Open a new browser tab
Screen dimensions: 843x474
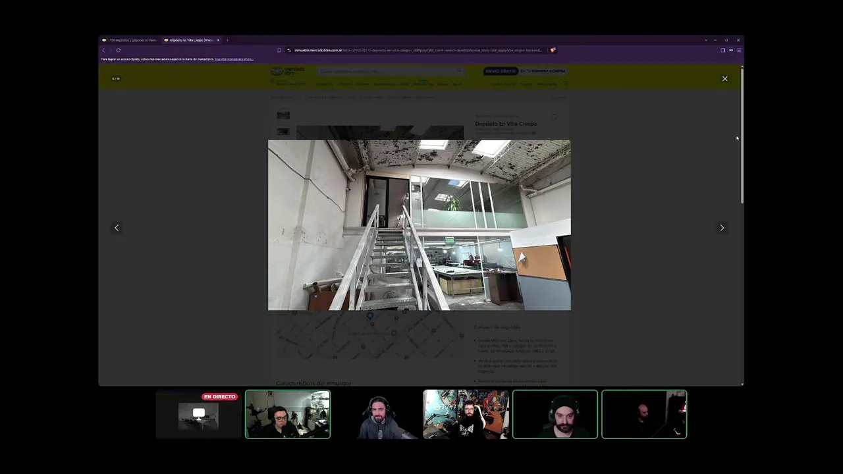pos(227,40)
